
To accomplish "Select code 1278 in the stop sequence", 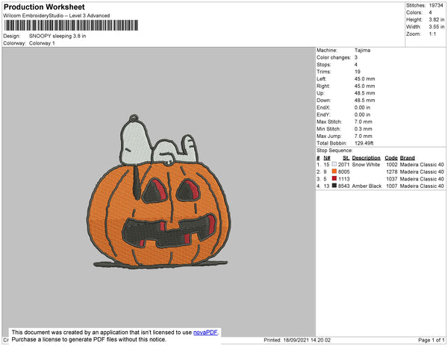I will [x=391, y=172].
